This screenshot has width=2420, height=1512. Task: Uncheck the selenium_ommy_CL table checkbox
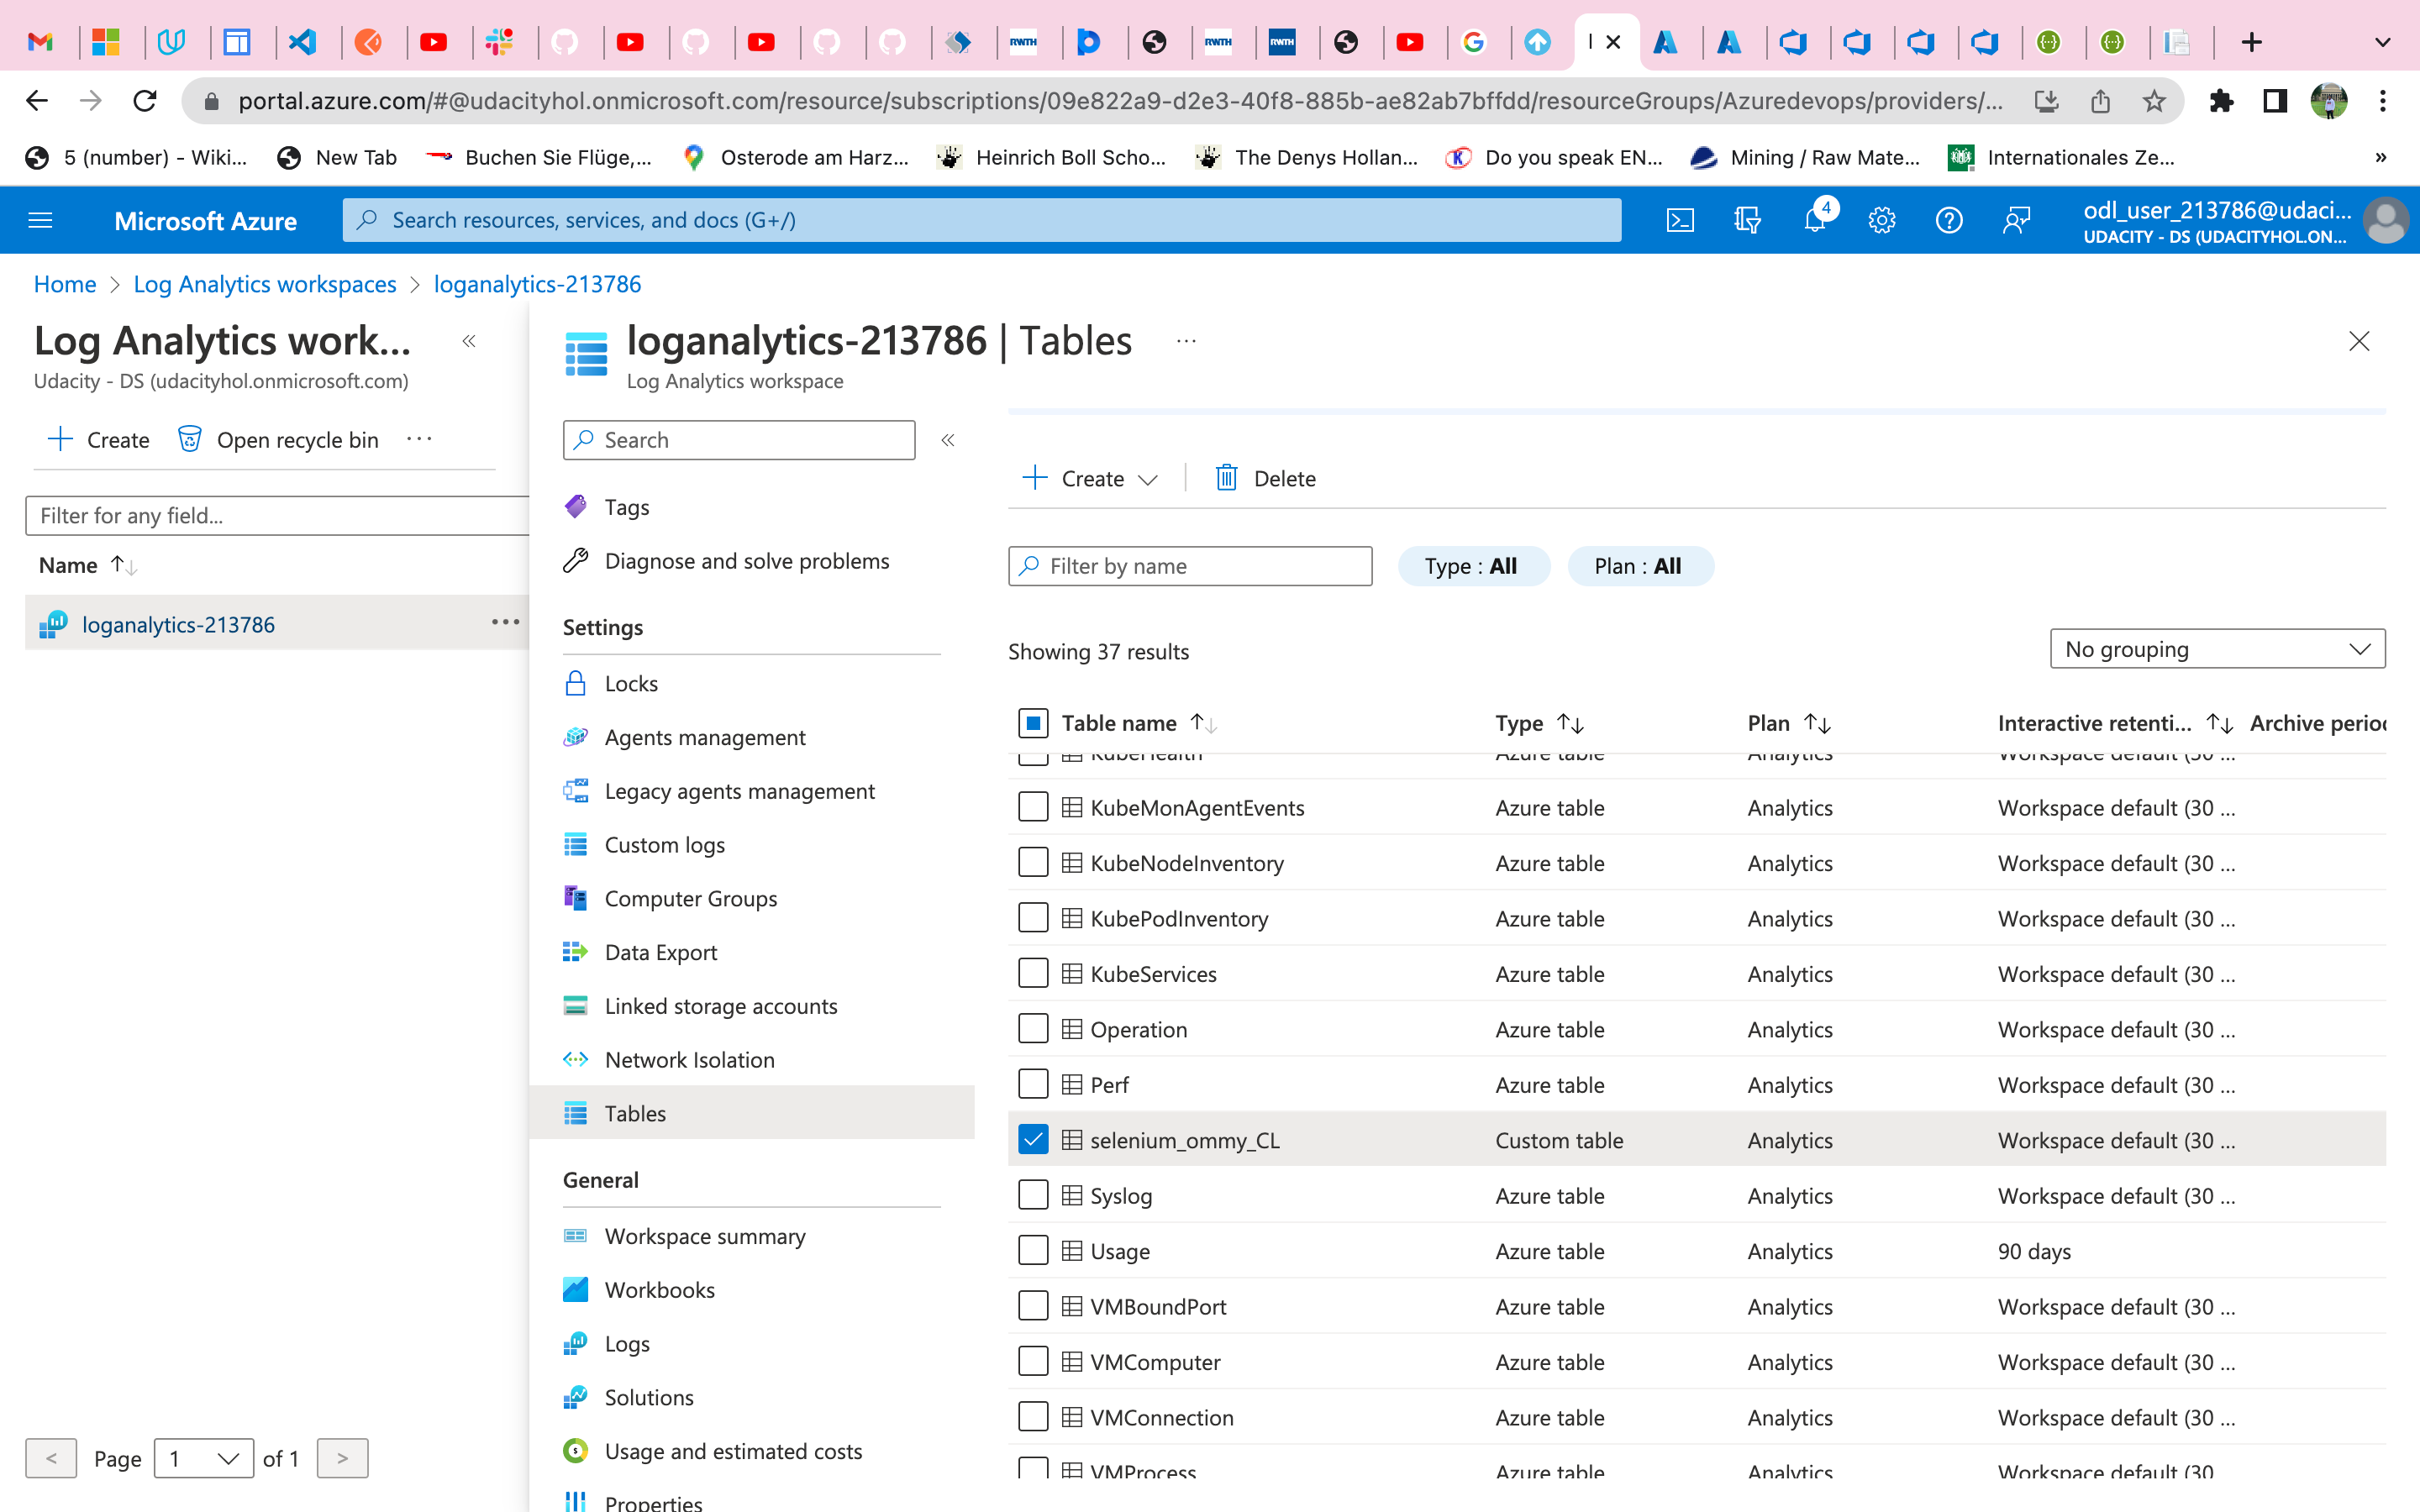[1033, 1140]
